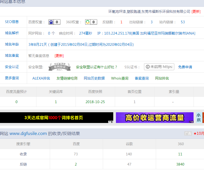Click the 360 weight badge icon

coord(91,22)
